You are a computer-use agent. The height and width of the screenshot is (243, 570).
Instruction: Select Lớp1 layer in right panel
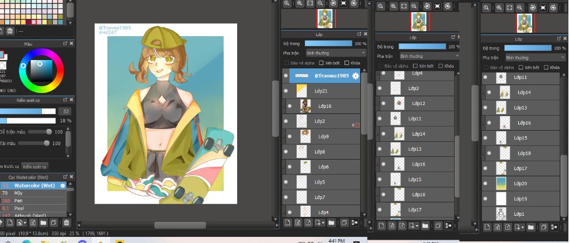(x=520, y=214)
